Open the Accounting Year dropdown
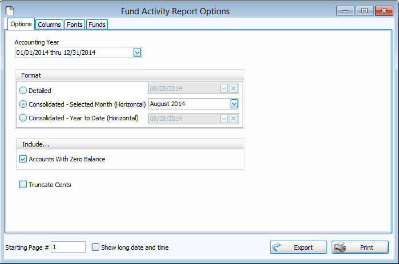The height and width of the screenshot is (264, 399). coord(137,53)
